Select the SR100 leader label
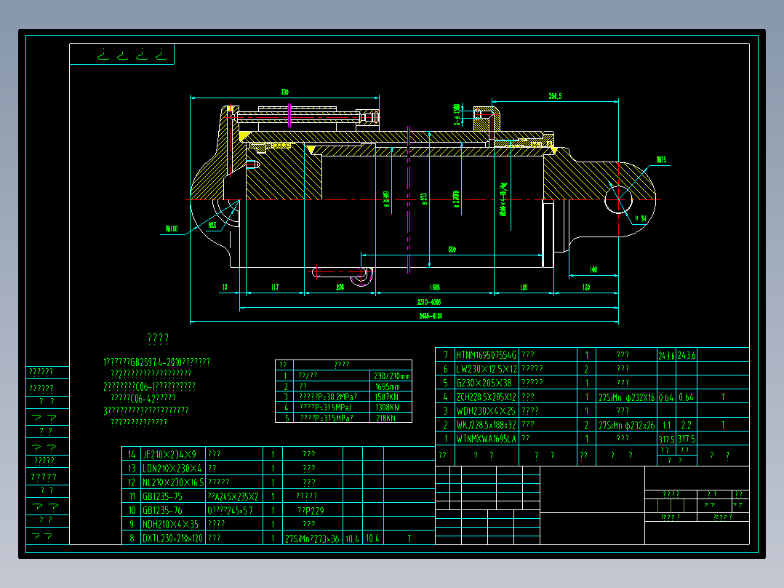The width and height of the screenshot is (784, 588). point(172,229)
